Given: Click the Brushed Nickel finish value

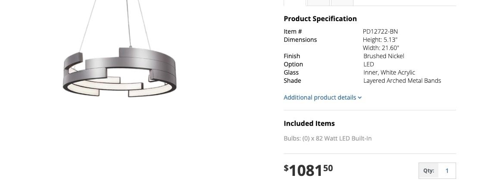Looking at the screenshot, I should [384, 56].
